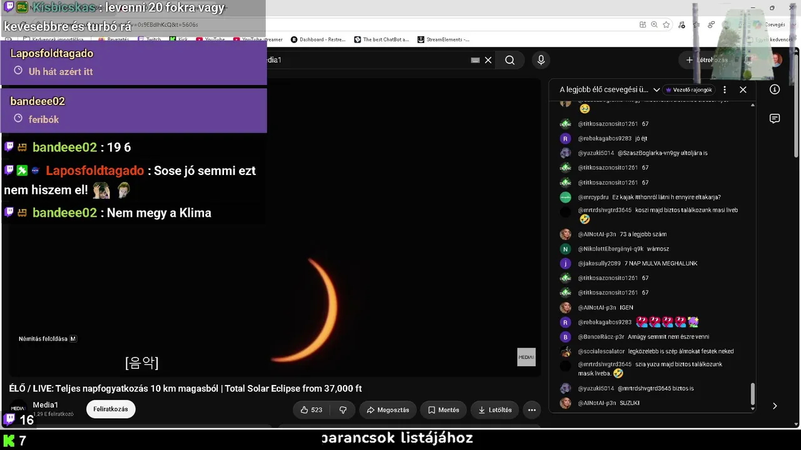
Task: Click the chat scrollbar up arrow
Action: point(753,105)
